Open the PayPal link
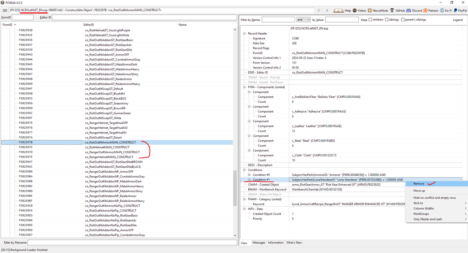Viewport: 468px width, 253px height. pyautogui.click(x=460, y=11)
